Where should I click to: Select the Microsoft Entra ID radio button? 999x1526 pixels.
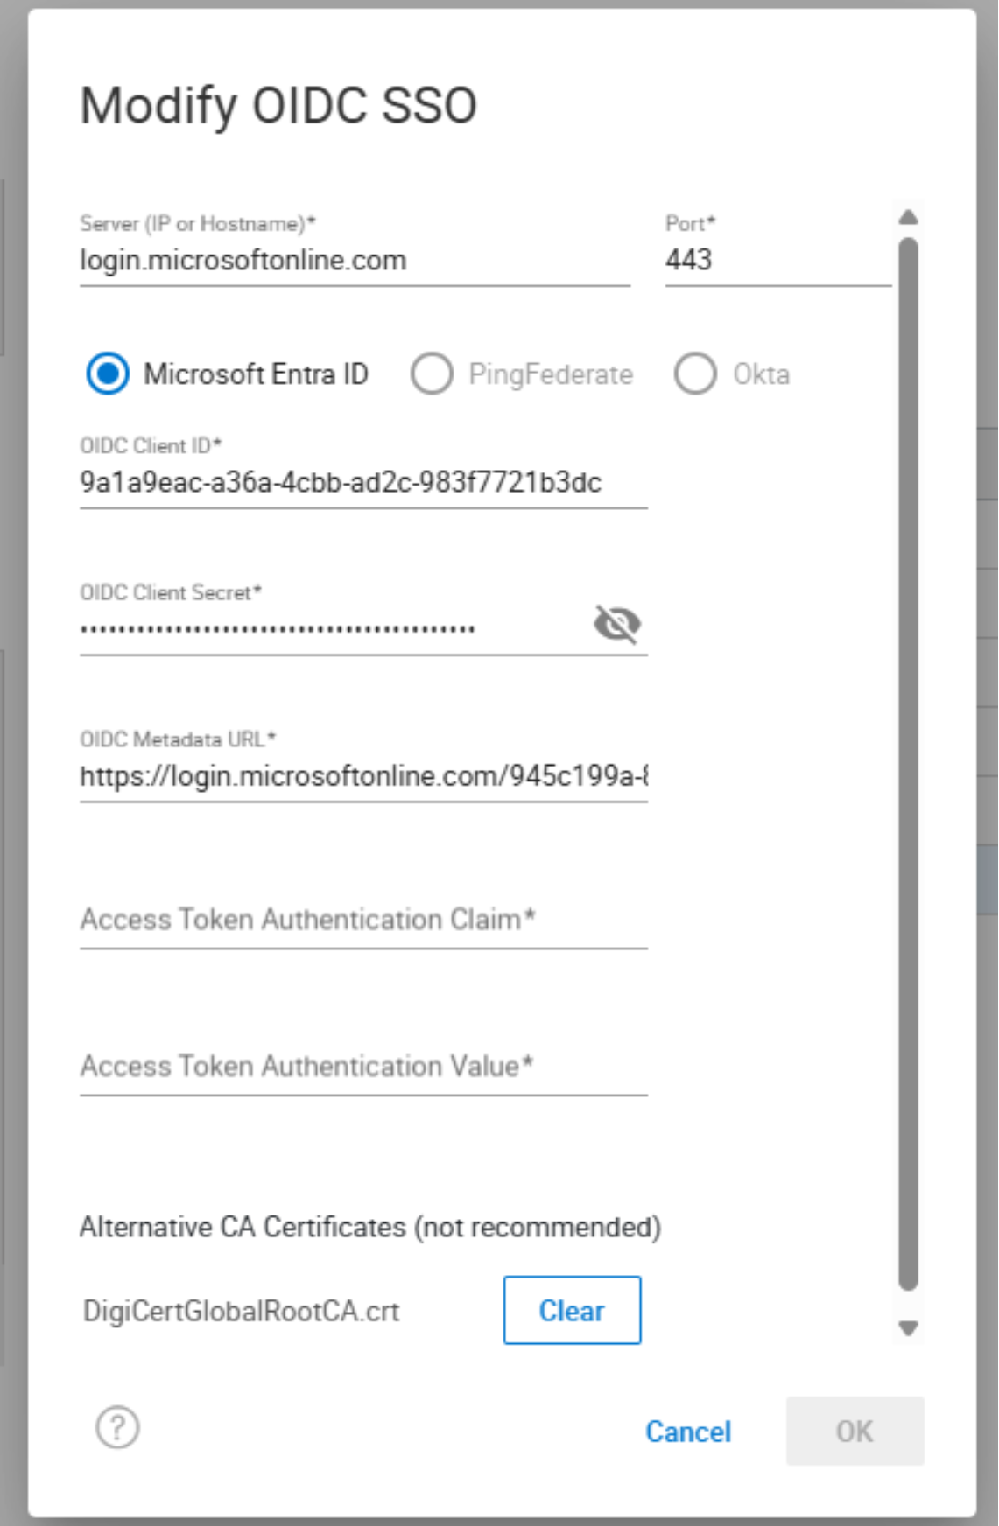click(108, 374)
